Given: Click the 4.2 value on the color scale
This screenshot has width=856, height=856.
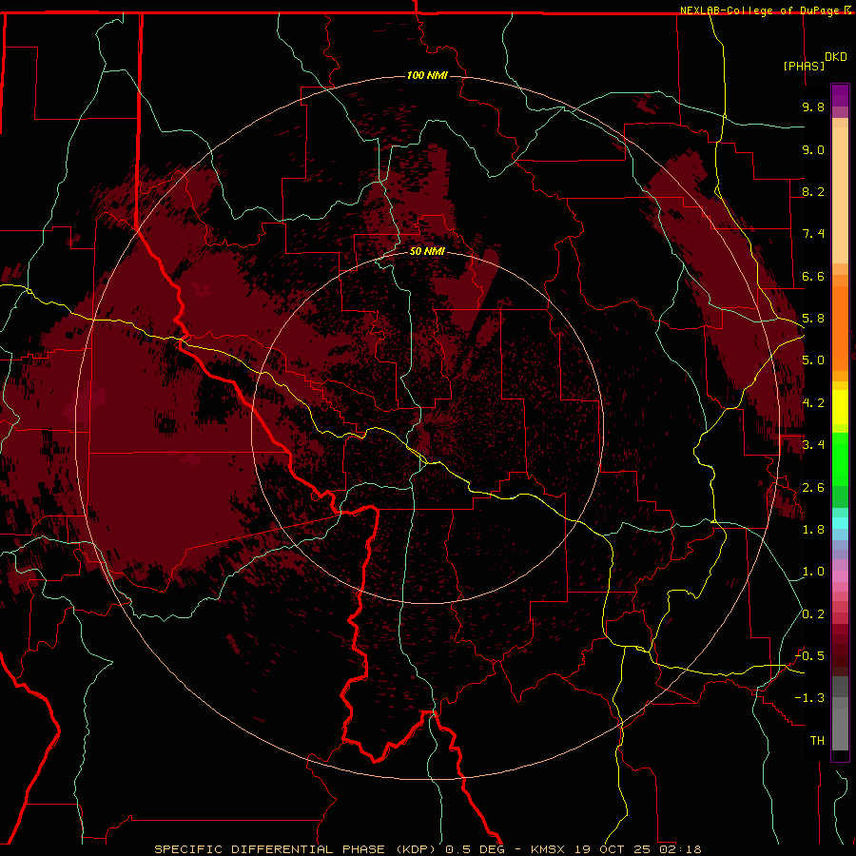Looking at the screenshot, I should [813, 403].
